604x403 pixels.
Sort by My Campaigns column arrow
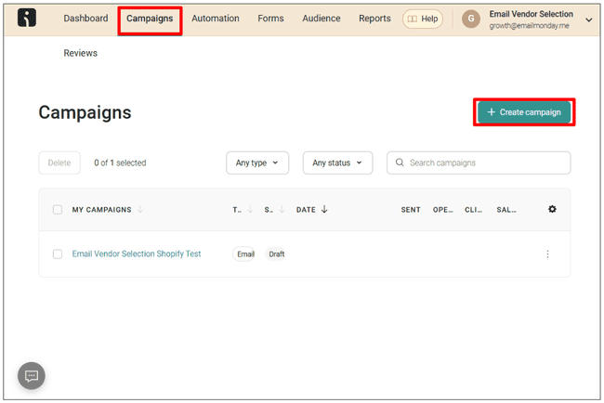140,210
